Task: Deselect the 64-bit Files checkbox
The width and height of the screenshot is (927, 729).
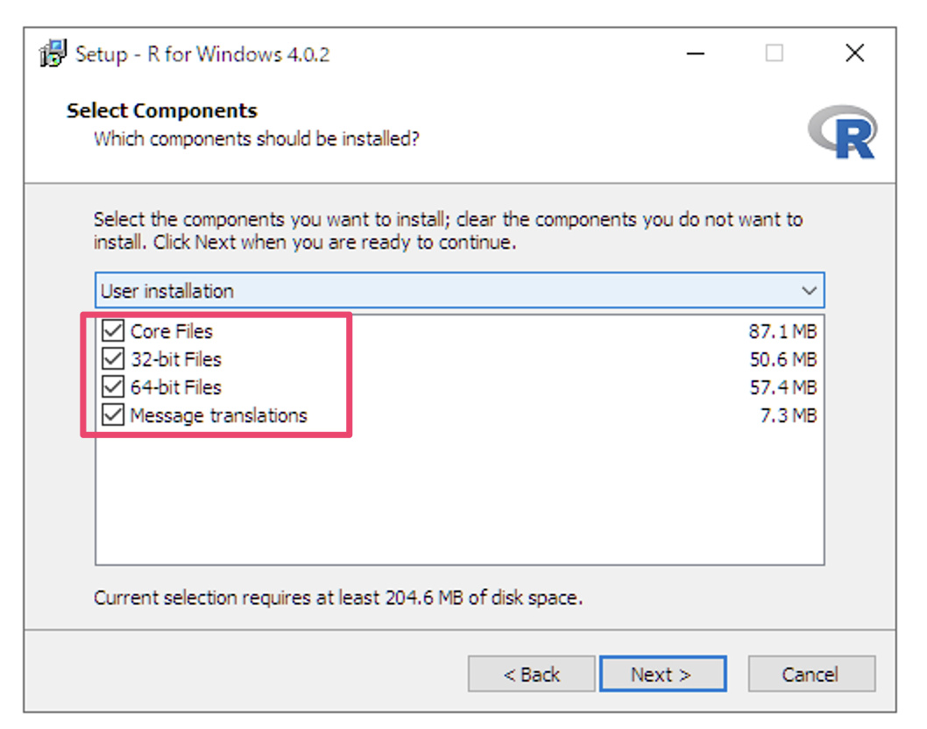Action: click(113, 387)
